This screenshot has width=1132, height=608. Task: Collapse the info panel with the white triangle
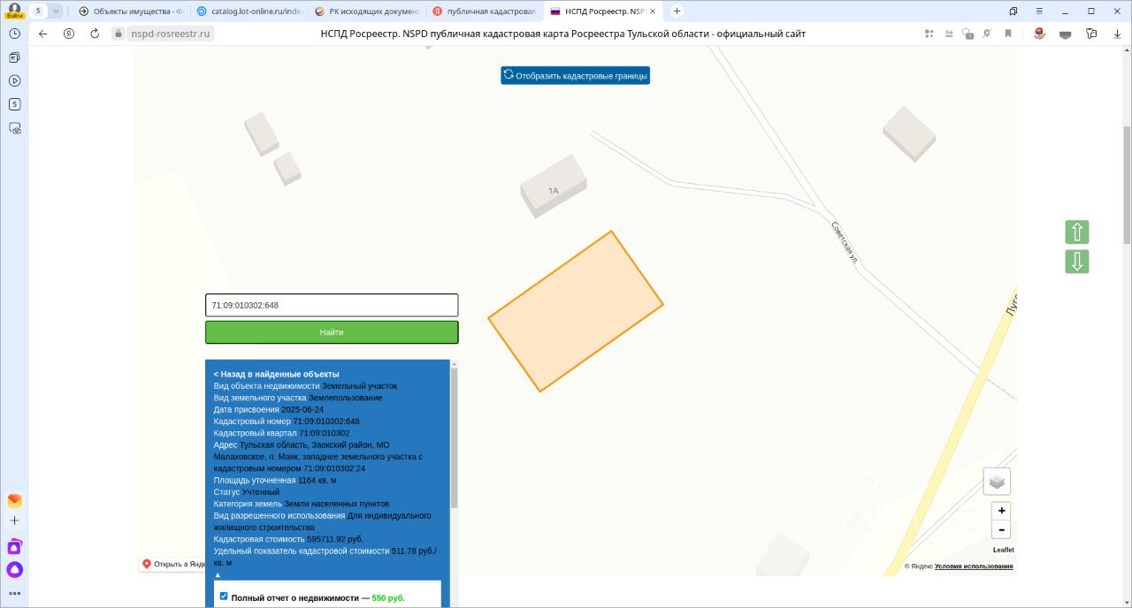[218, 574]
